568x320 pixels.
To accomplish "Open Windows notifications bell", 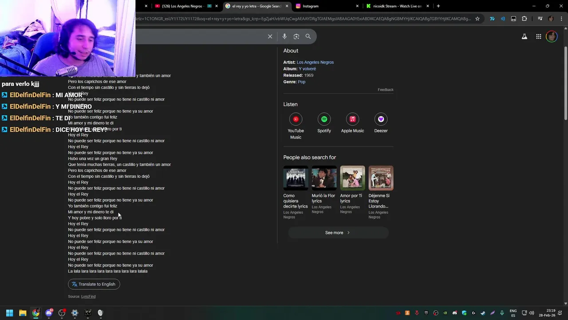I will coord(560,313).
